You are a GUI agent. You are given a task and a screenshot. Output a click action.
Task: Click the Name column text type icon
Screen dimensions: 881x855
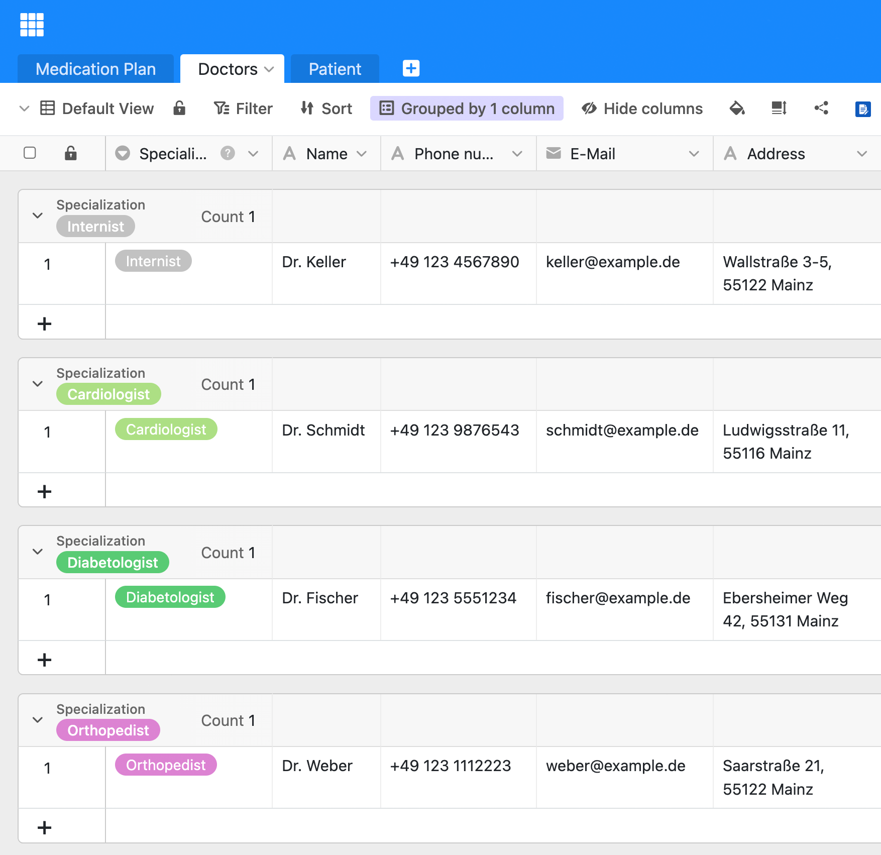pyautogui.click(x=289, y=153)
